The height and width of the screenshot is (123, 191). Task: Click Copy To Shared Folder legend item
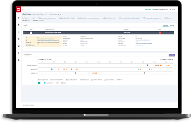pos(72,80)
